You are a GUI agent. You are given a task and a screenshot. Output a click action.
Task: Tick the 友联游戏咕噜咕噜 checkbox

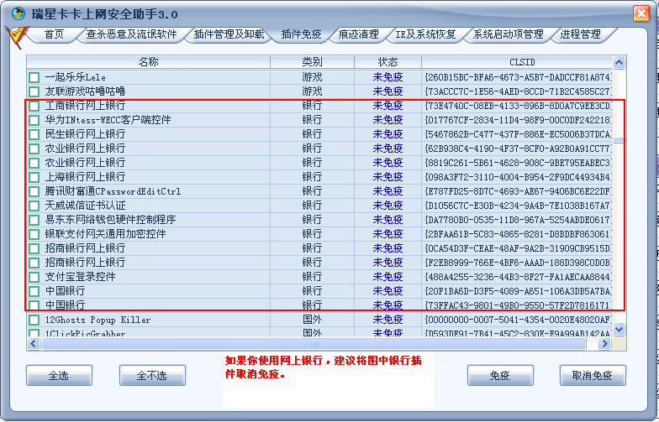coord(34,91)
